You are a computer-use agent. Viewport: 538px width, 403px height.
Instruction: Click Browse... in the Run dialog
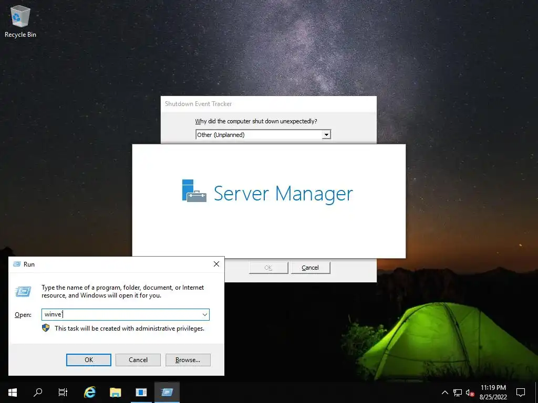188,360
